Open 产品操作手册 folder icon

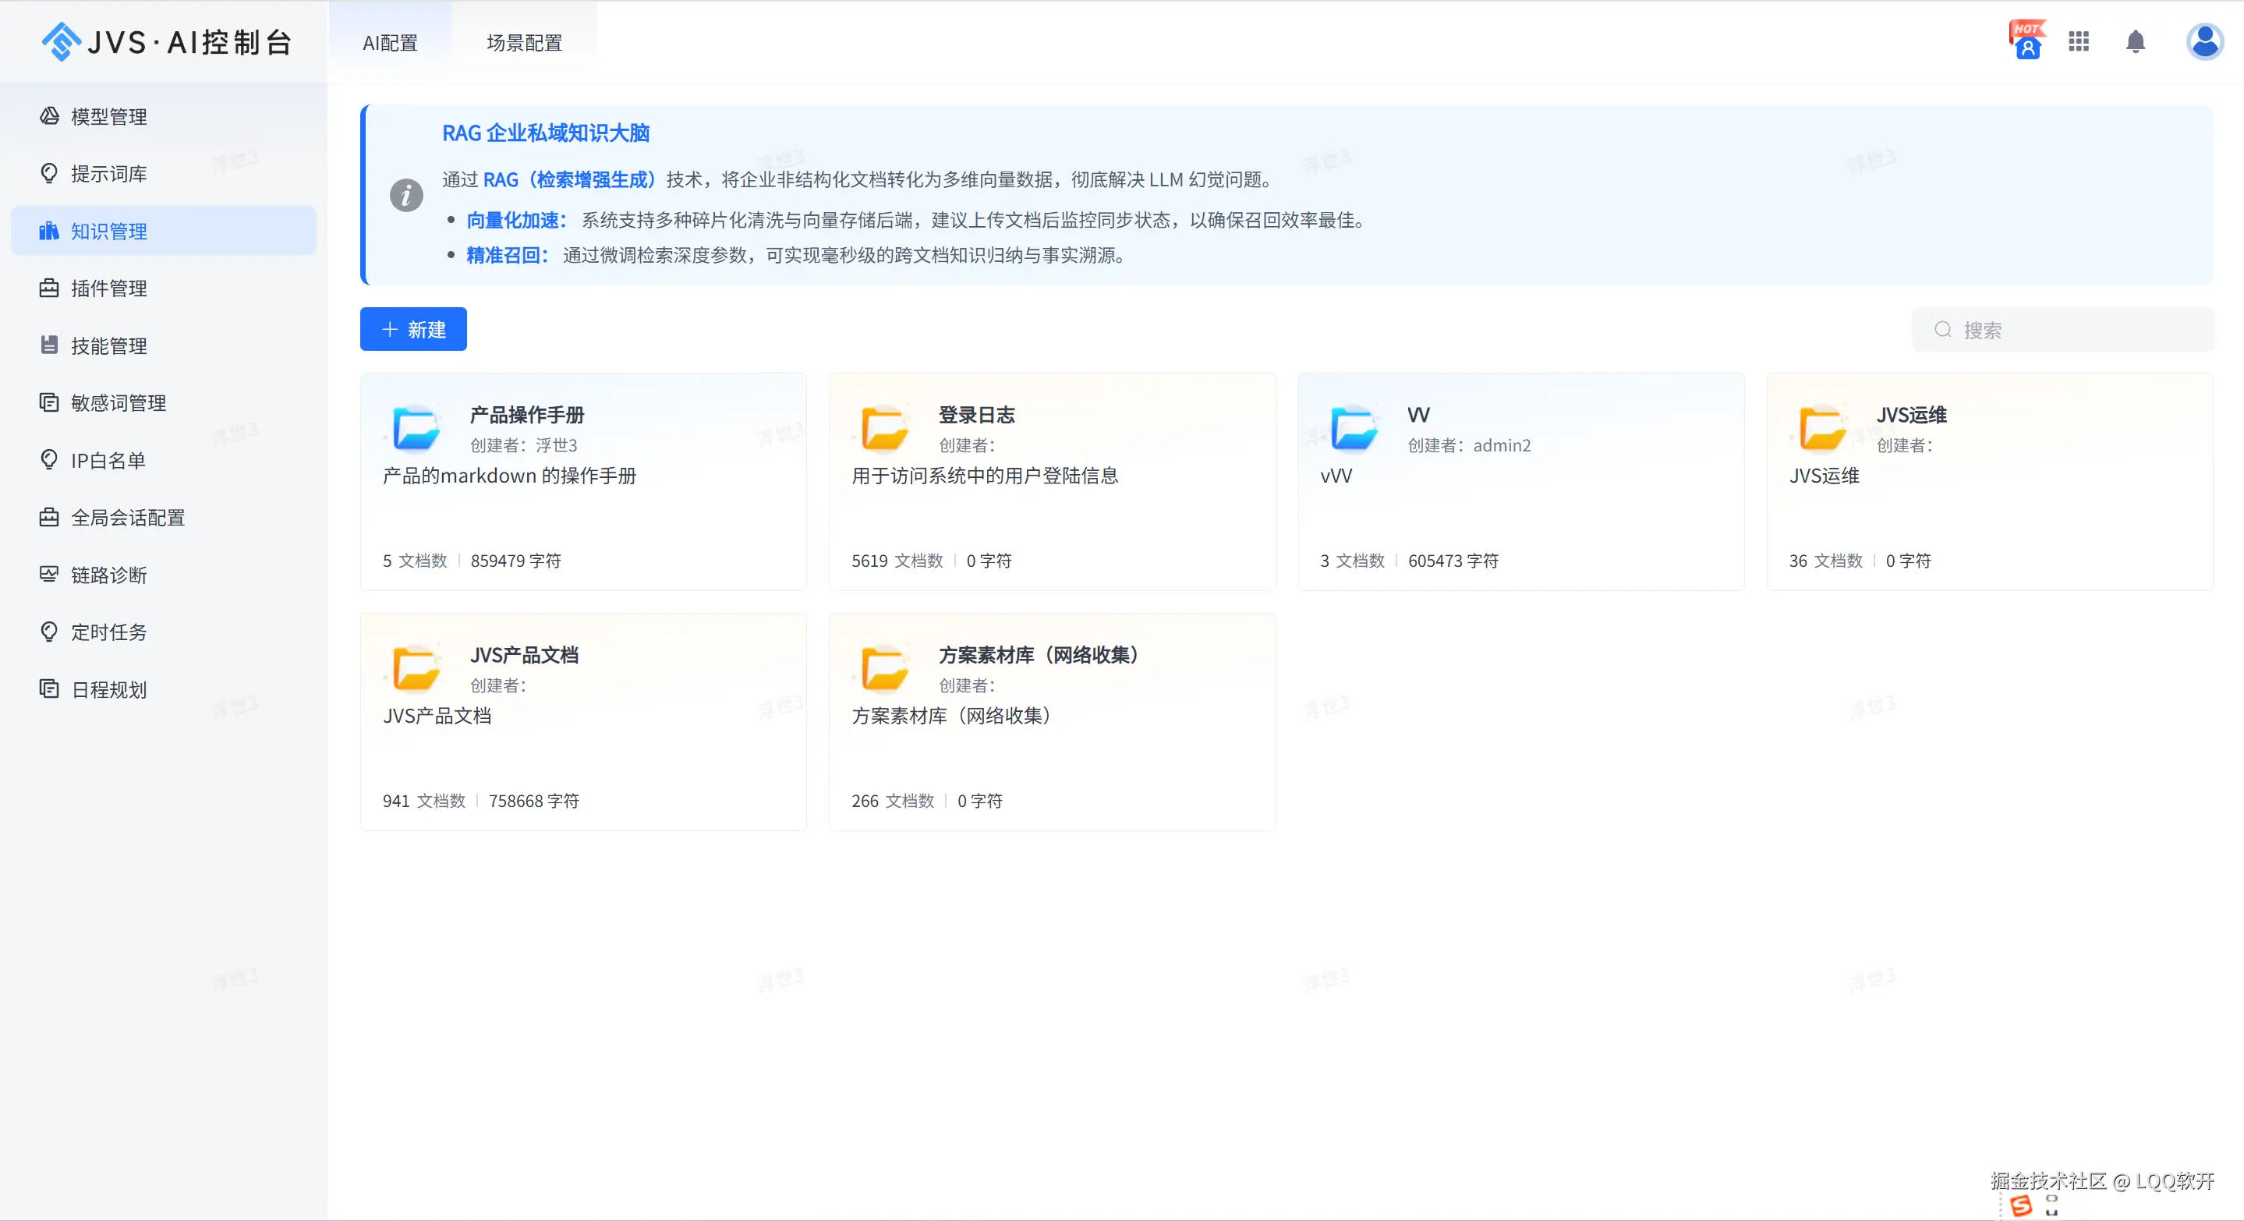coord(416,429)
